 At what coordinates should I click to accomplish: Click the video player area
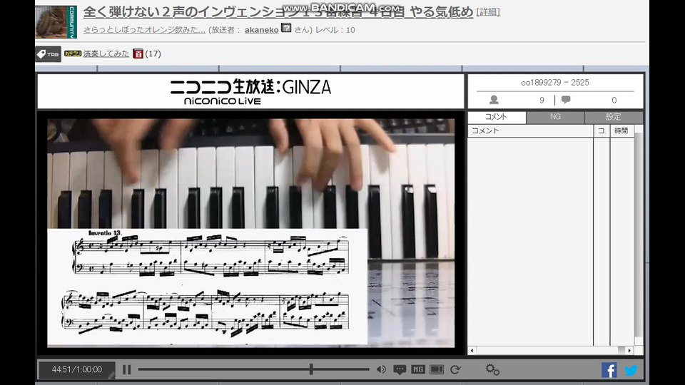point(250,232)
